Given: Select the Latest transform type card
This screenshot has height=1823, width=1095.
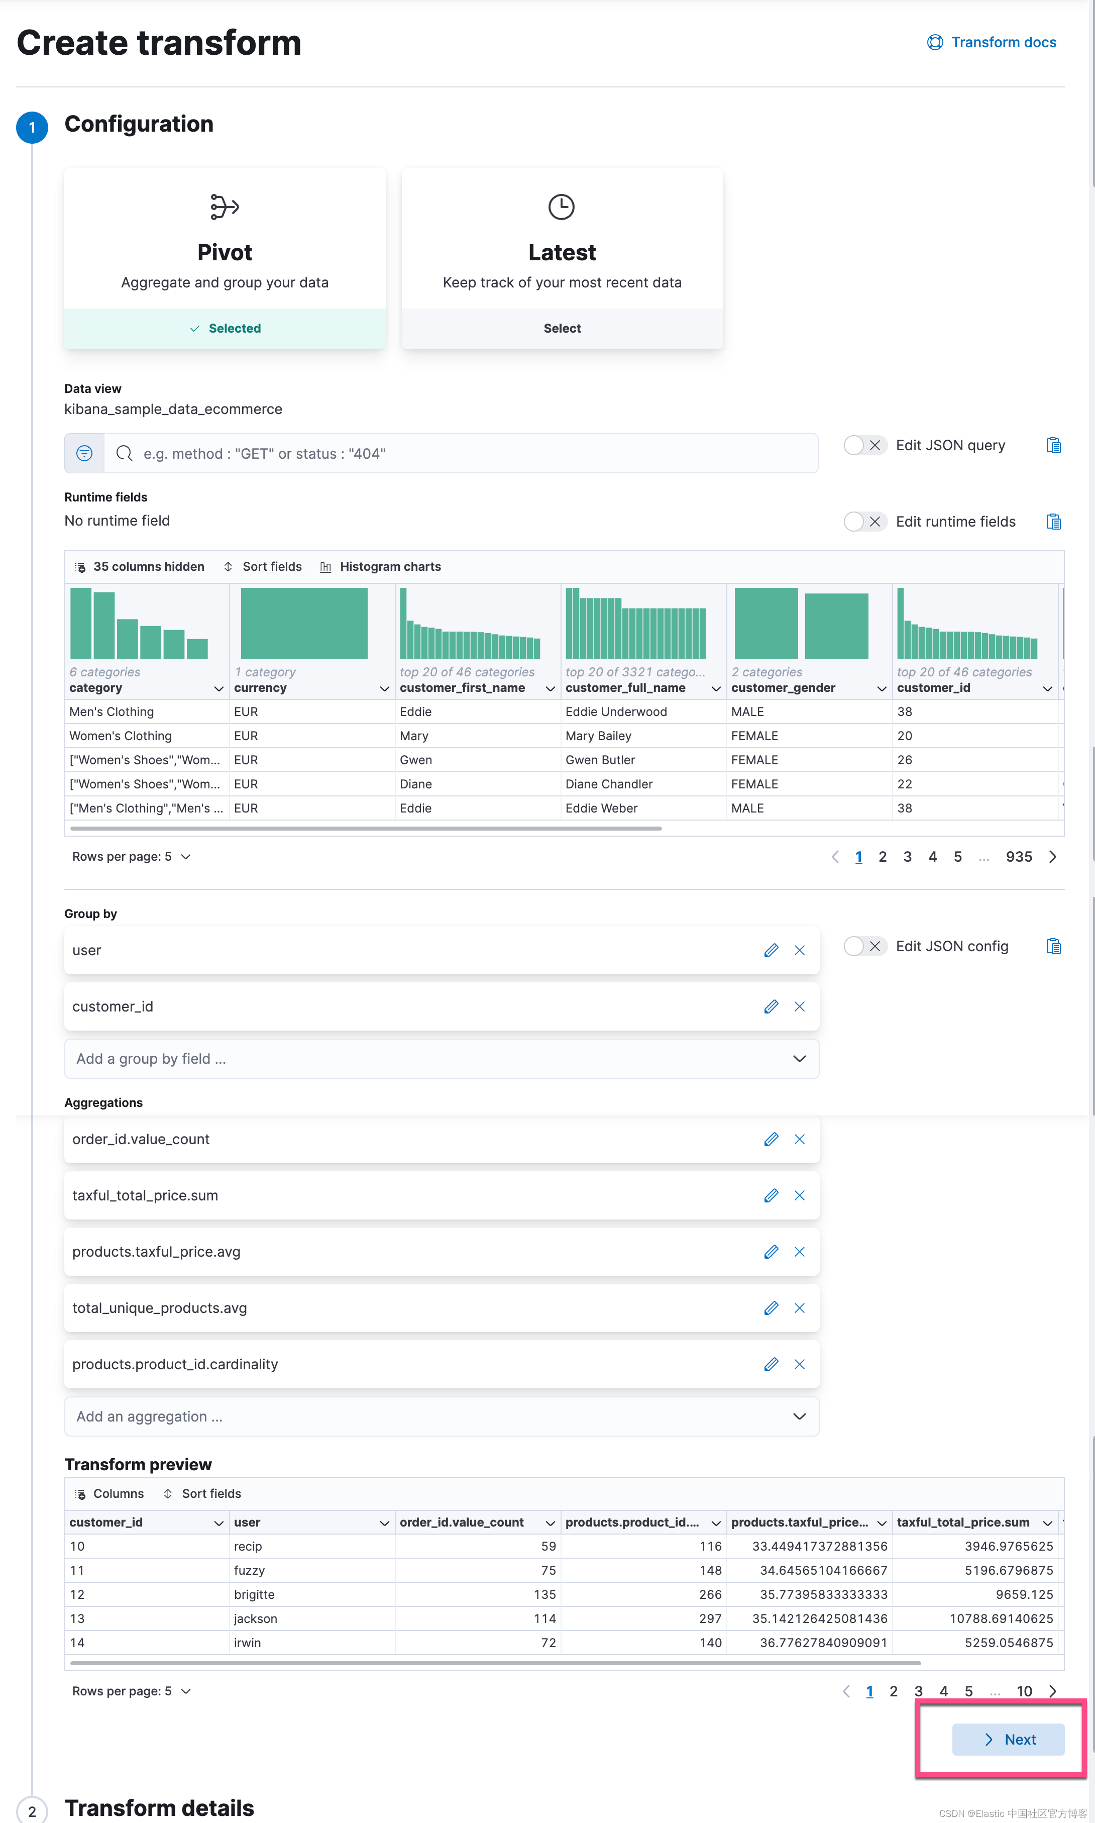Looking at the screenshot, I should 562,329.
